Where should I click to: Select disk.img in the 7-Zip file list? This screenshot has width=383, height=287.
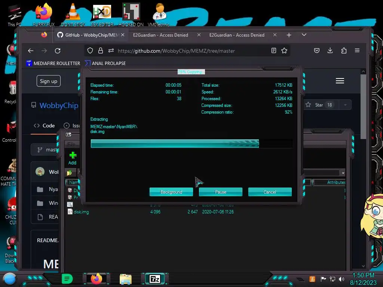click(x=81, y=212)
